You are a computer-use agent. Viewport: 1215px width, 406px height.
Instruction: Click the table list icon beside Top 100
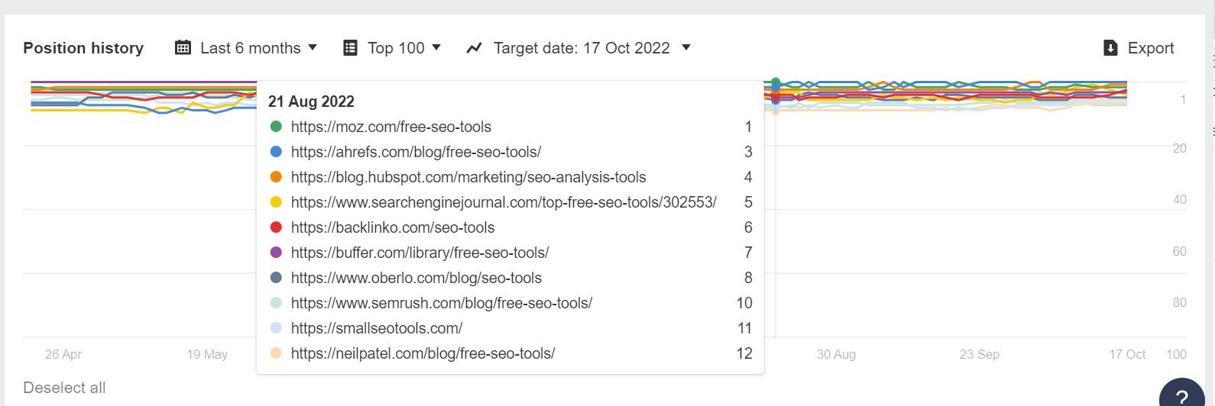point(350,48)
